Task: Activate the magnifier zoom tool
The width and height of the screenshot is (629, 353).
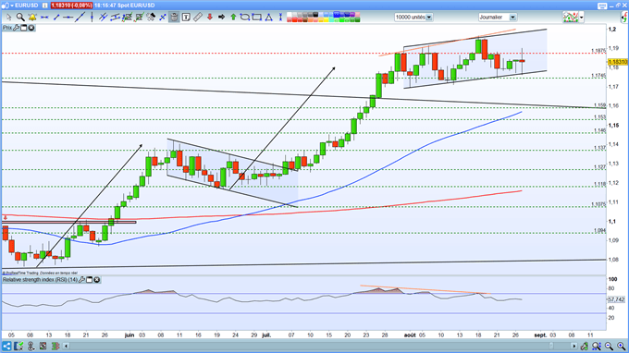Action: [20, 18]
